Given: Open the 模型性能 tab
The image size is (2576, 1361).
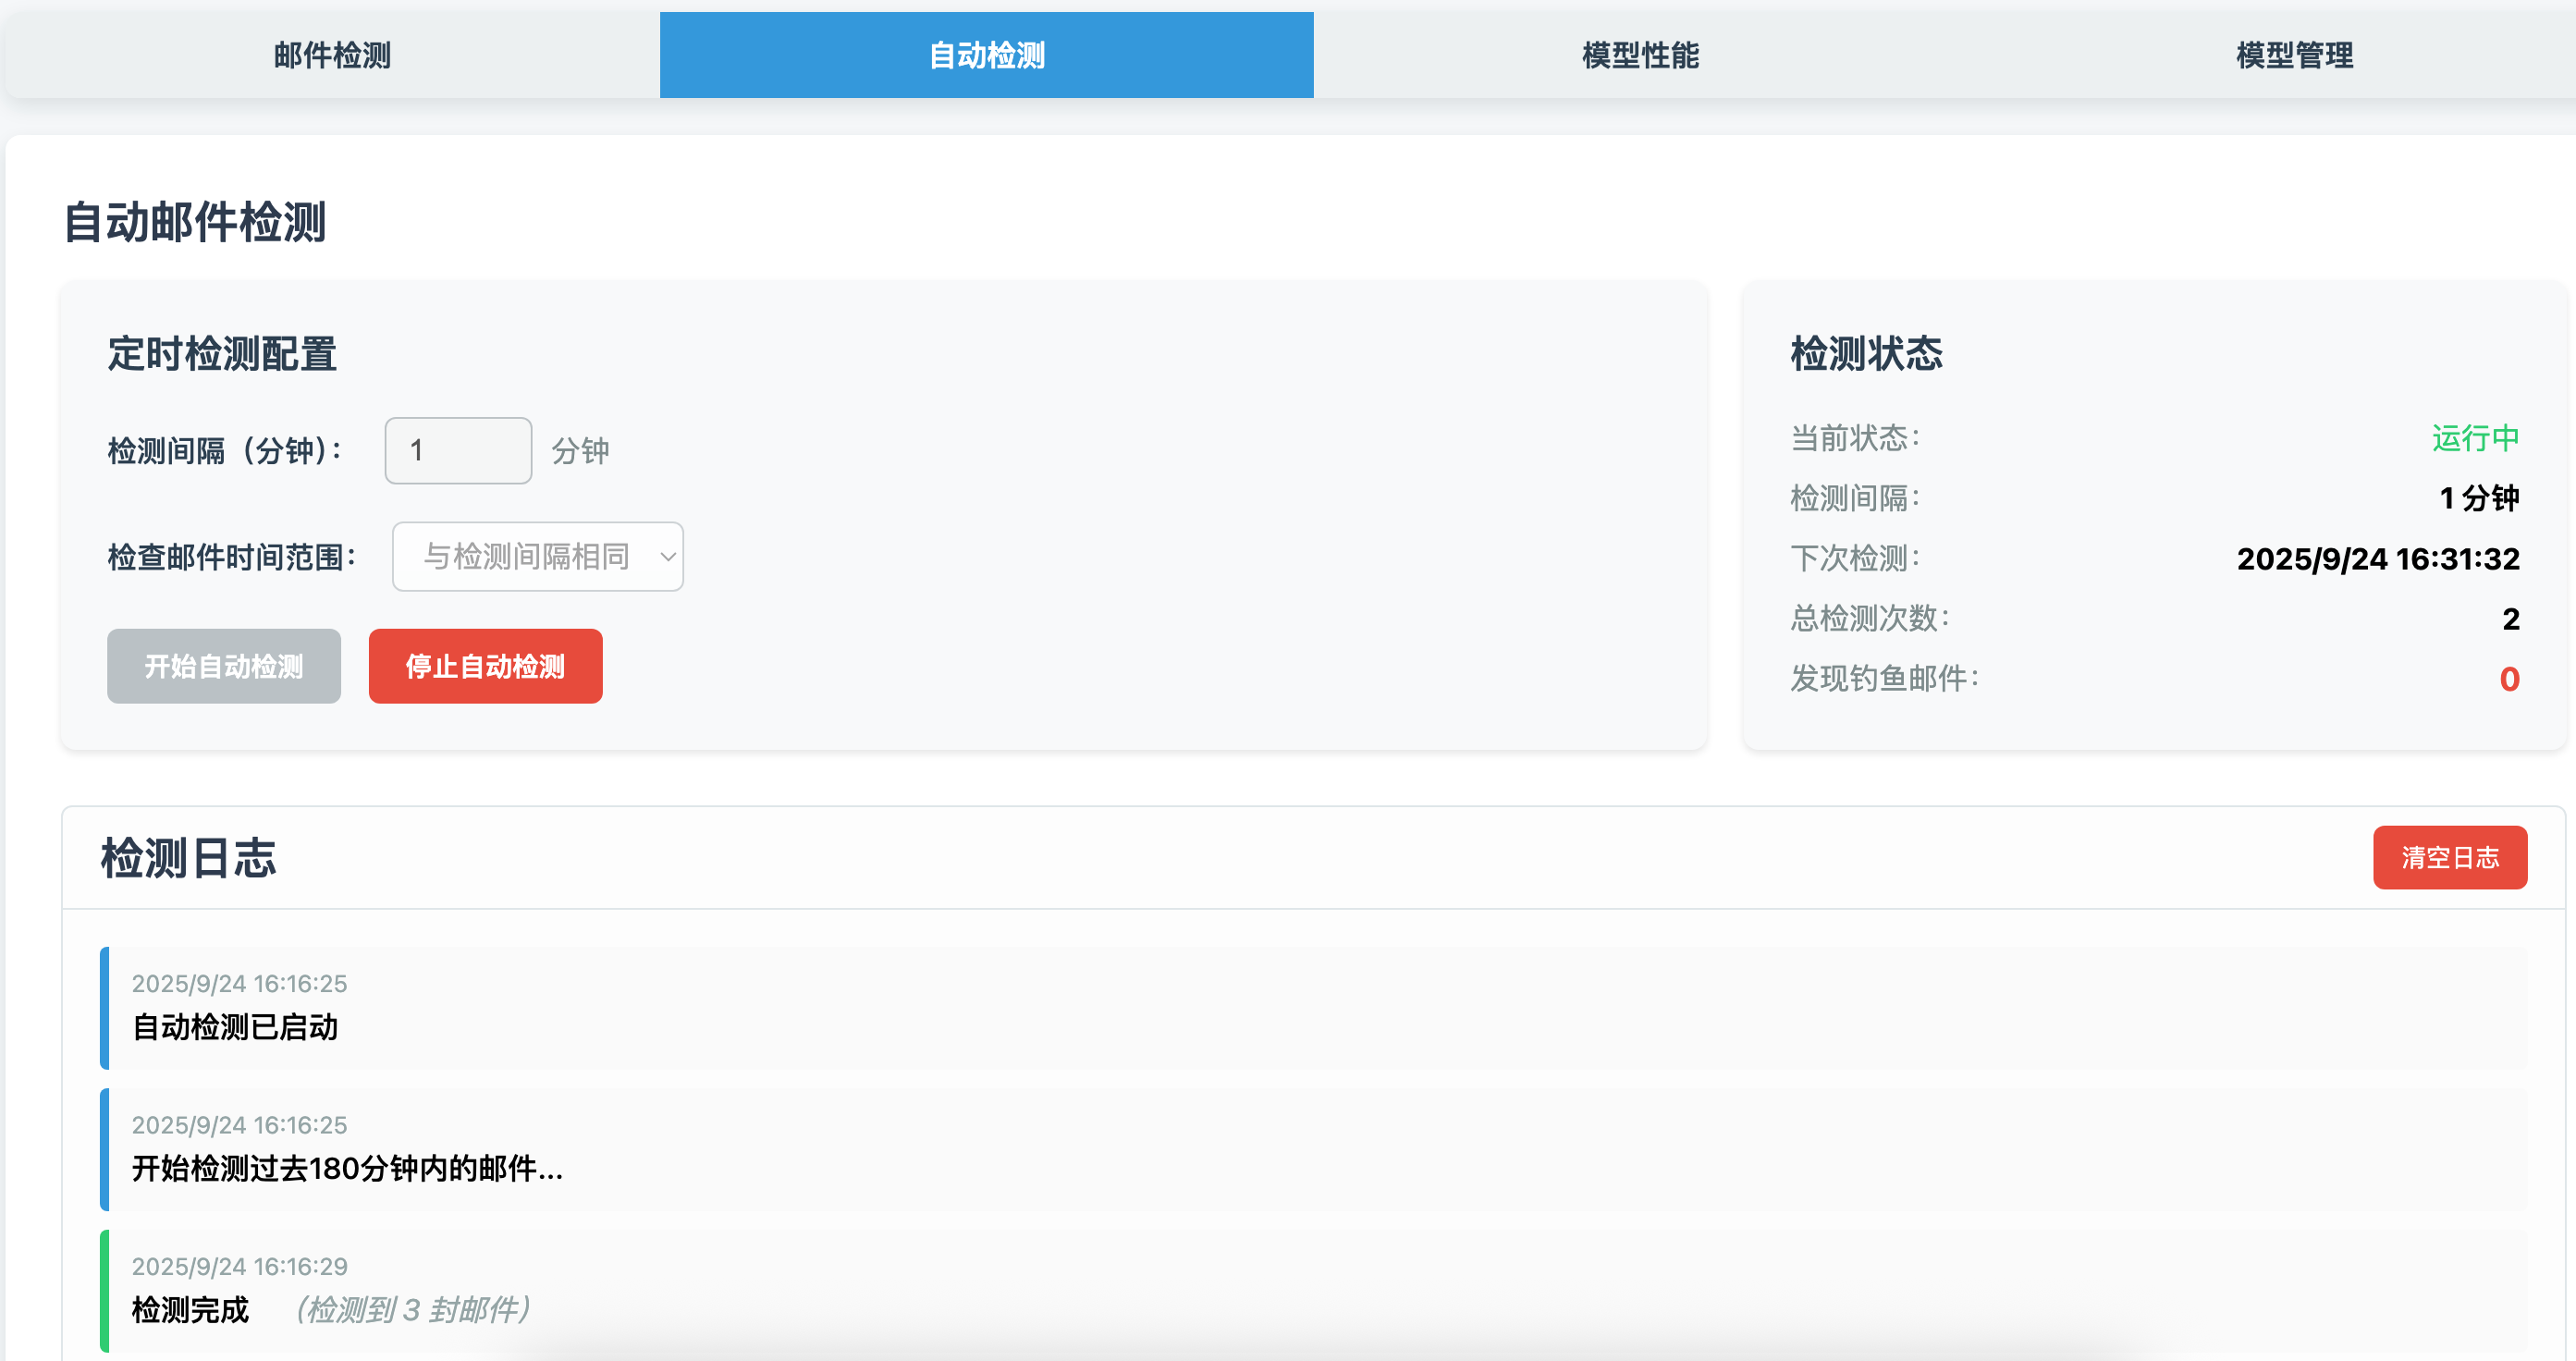Looking at the screenshot, I should [x=1641, y=55].
